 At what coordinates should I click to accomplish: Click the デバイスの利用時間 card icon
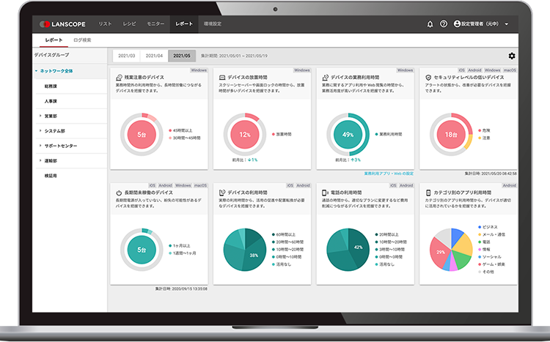(222, 193)
